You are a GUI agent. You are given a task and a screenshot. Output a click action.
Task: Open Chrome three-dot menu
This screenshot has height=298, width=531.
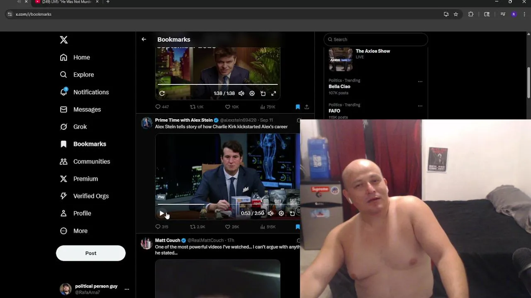pyautogui.click(x=524, y=14)
